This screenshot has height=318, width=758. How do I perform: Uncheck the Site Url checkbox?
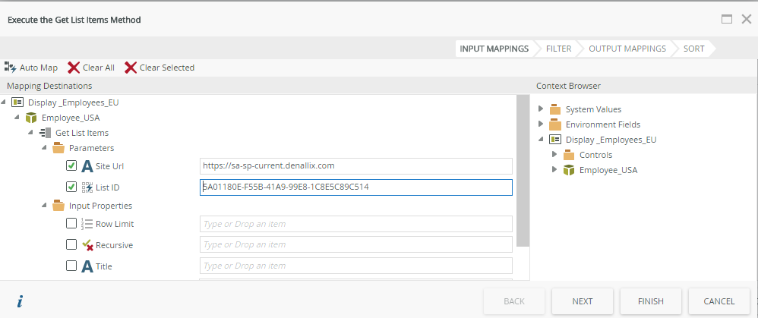click(71, 165)
